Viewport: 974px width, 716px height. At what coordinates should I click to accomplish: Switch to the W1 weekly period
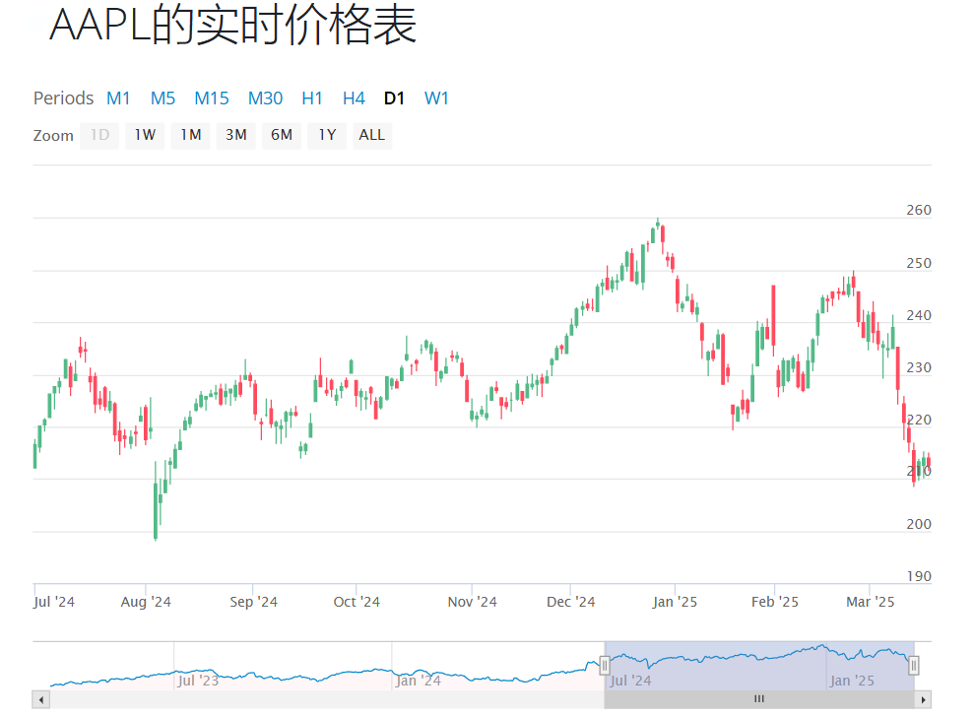pyautogui.click(x=436, y=98)
